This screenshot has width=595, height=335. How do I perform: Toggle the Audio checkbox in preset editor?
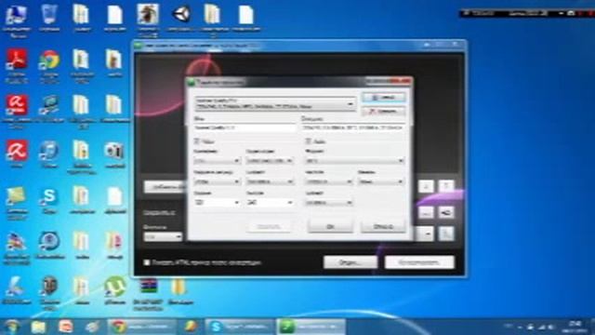tap(308, 141)
